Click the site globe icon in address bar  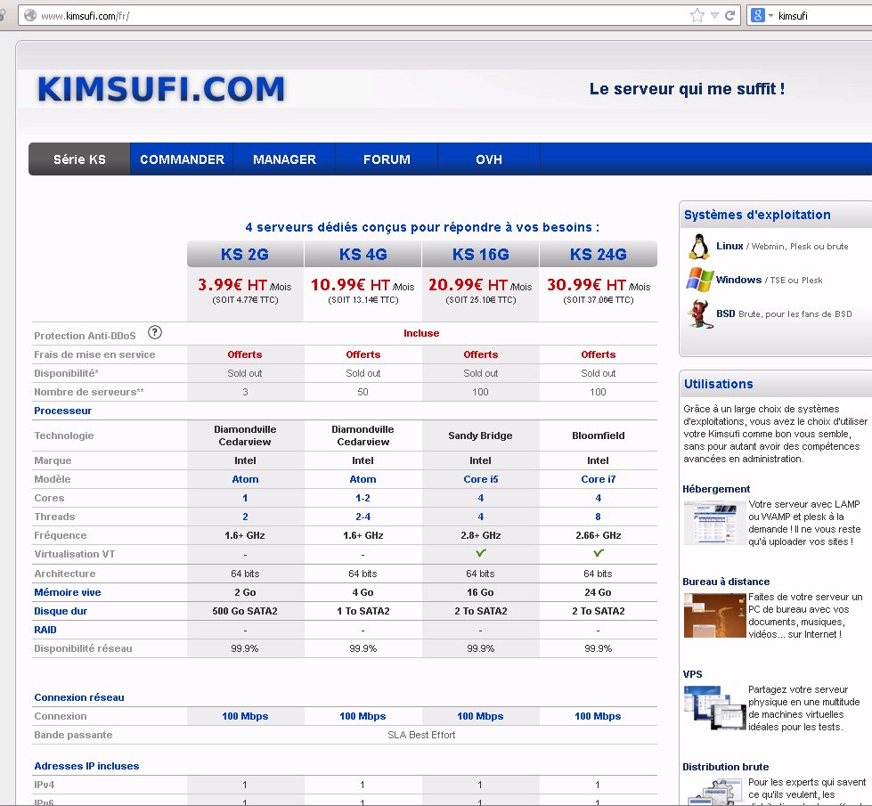30,15
